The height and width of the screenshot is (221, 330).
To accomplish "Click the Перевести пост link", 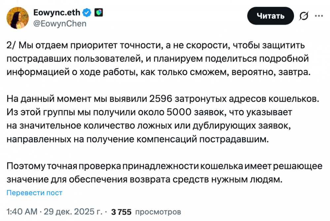I will [34, 193].
